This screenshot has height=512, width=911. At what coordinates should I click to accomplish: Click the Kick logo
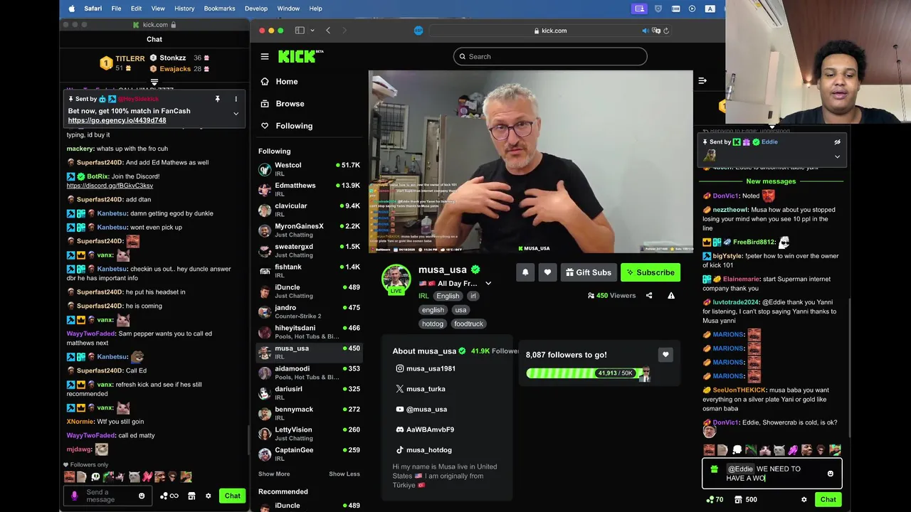(300, 57)
